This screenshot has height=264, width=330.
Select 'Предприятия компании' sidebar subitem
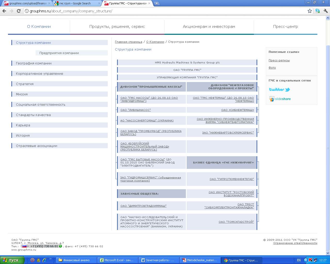click(x=72, y=53)
